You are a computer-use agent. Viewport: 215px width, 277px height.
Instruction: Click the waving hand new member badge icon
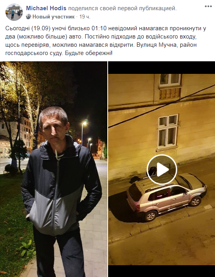[29, 17]
